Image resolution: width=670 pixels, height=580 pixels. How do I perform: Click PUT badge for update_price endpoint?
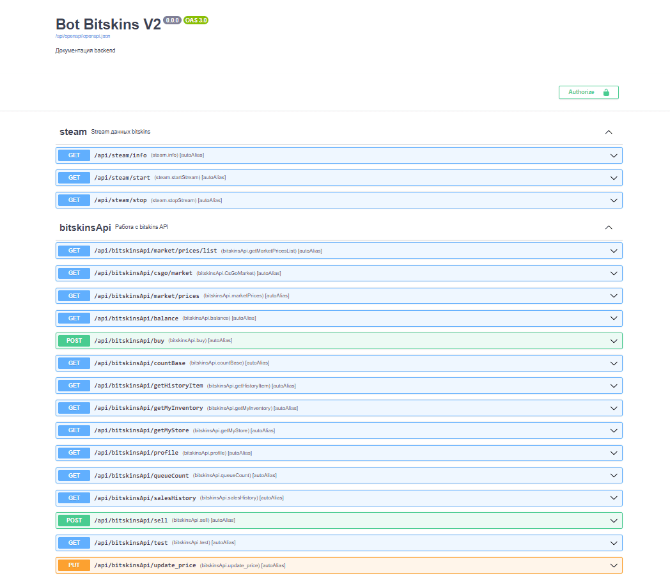pyautogui.click(x=74, y=565)
